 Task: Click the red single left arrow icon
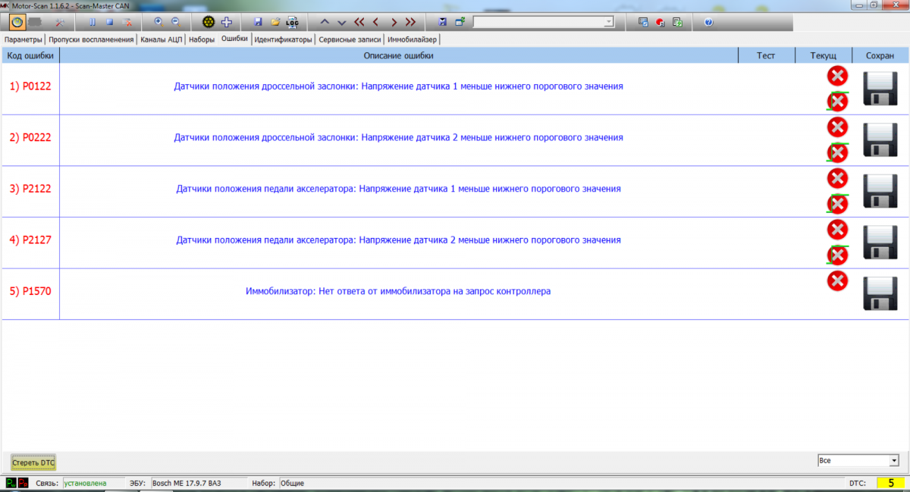point(375,22)
